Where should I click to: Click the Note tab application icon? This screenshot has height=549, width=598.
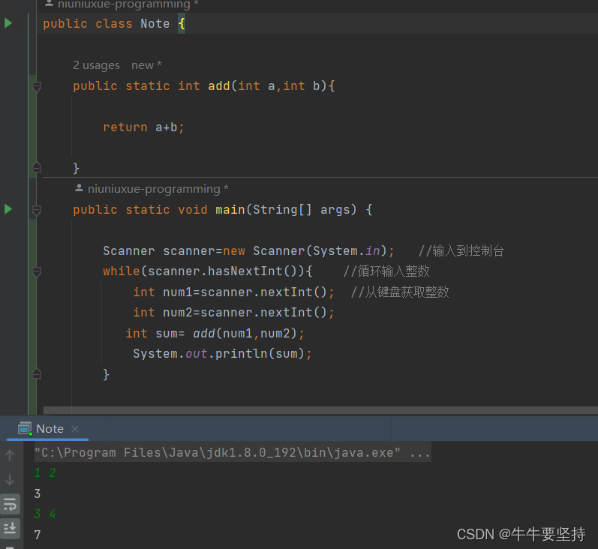click(26, 428)
